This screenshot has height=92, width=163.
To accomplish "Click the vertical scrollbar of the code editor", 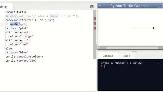I will (x=94, y=34).
